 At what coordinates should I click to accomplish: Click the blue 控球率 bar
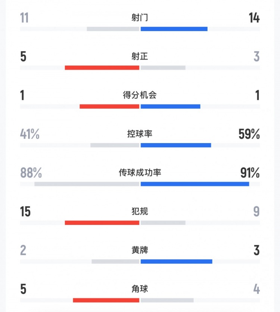click(x=176, y=145)
